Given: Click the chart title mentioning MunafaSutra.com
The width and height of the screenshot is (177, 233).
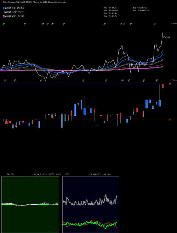Looking at the screenshot, I should [34, 2].
